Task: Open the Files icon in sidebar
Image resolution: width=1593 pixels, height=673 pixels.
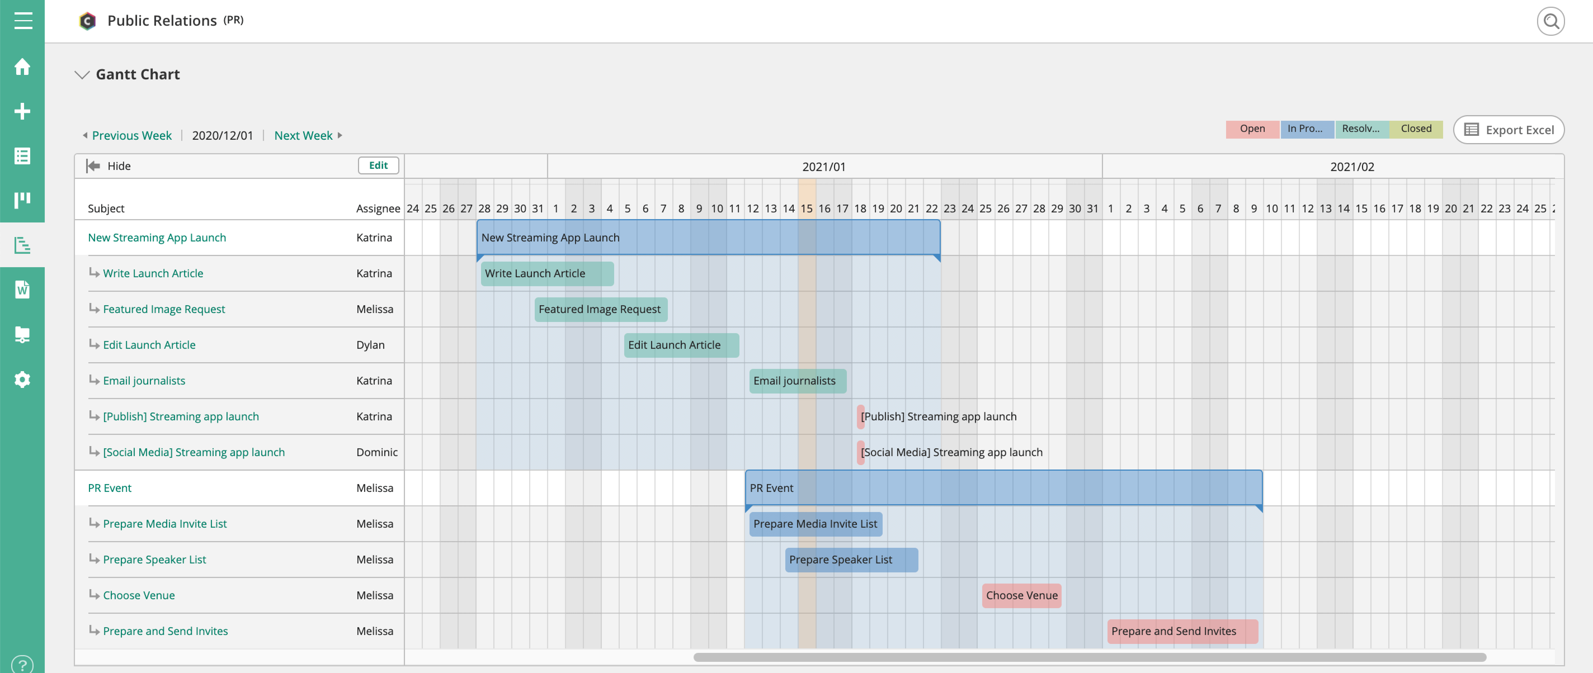Action: pyautogui.click(x=22, y=334)
